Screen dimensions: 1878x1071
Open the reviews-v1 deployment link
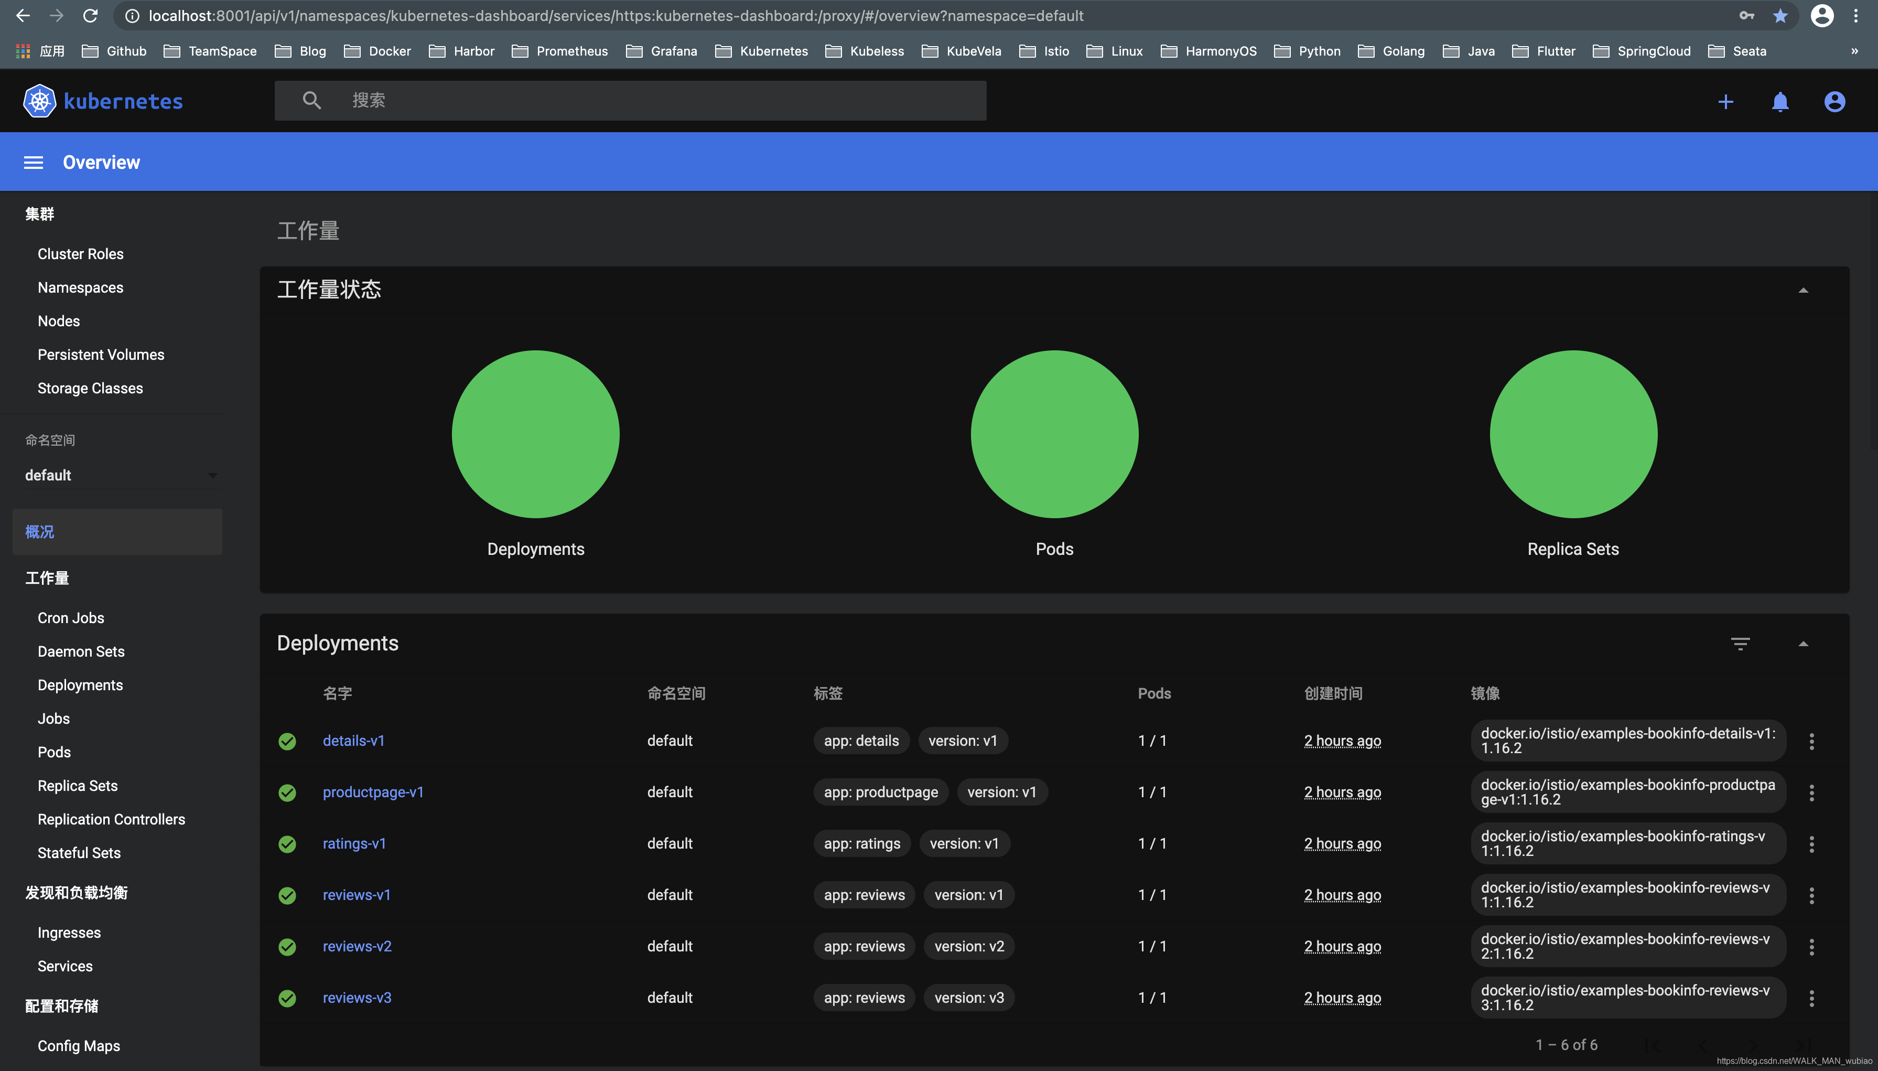tap(357, 895)
